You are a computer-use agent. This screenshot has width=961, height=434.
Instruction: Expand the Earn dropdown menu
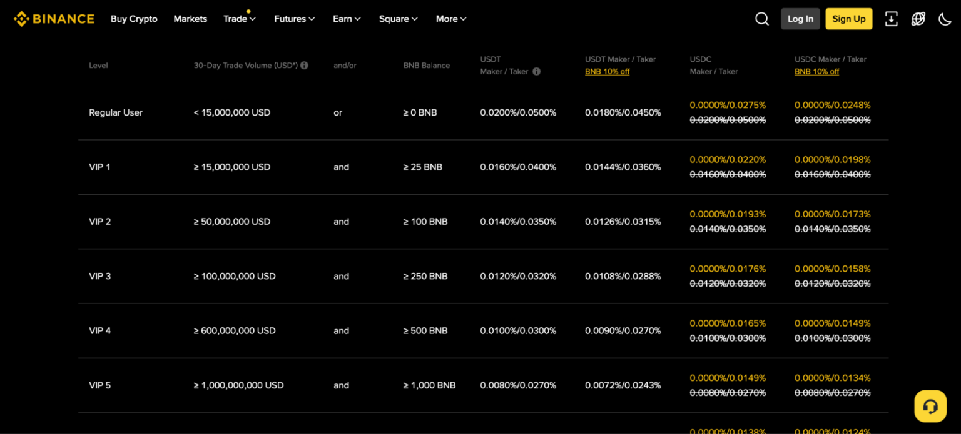point(347,19)
